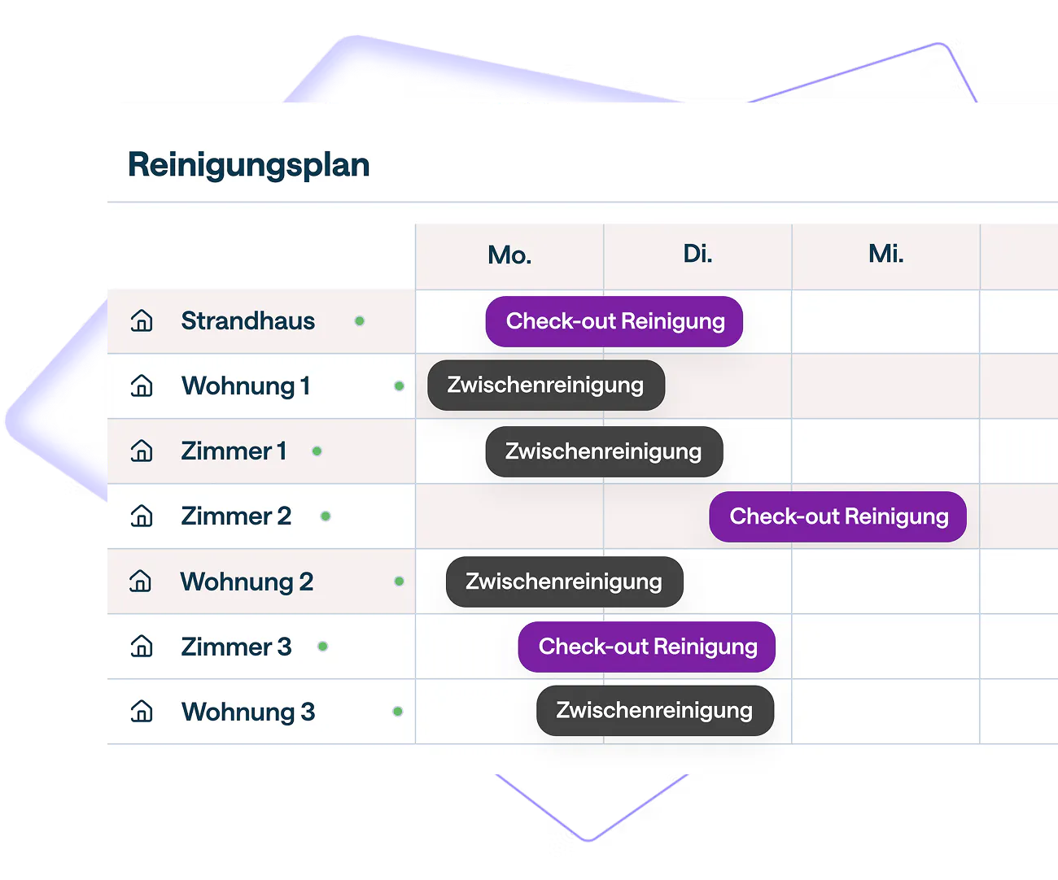Select the Mi. day column header
Screen dimensions: 1058x880
click(885, 254)
